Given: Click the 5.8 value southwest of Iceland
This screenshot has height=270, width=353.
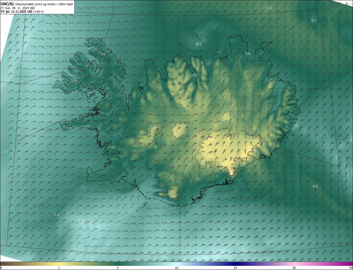Looking at the screenshot, I should (57, 215).
